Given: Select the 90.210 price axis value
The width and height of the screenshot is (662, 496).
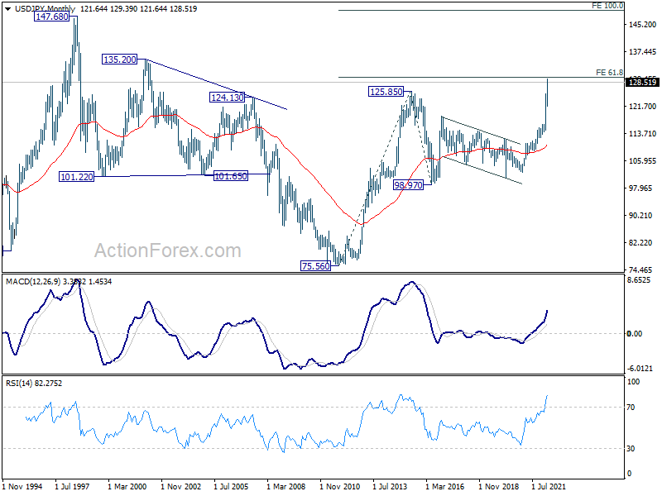Looking at the screenshot, I should click(642, 215).
